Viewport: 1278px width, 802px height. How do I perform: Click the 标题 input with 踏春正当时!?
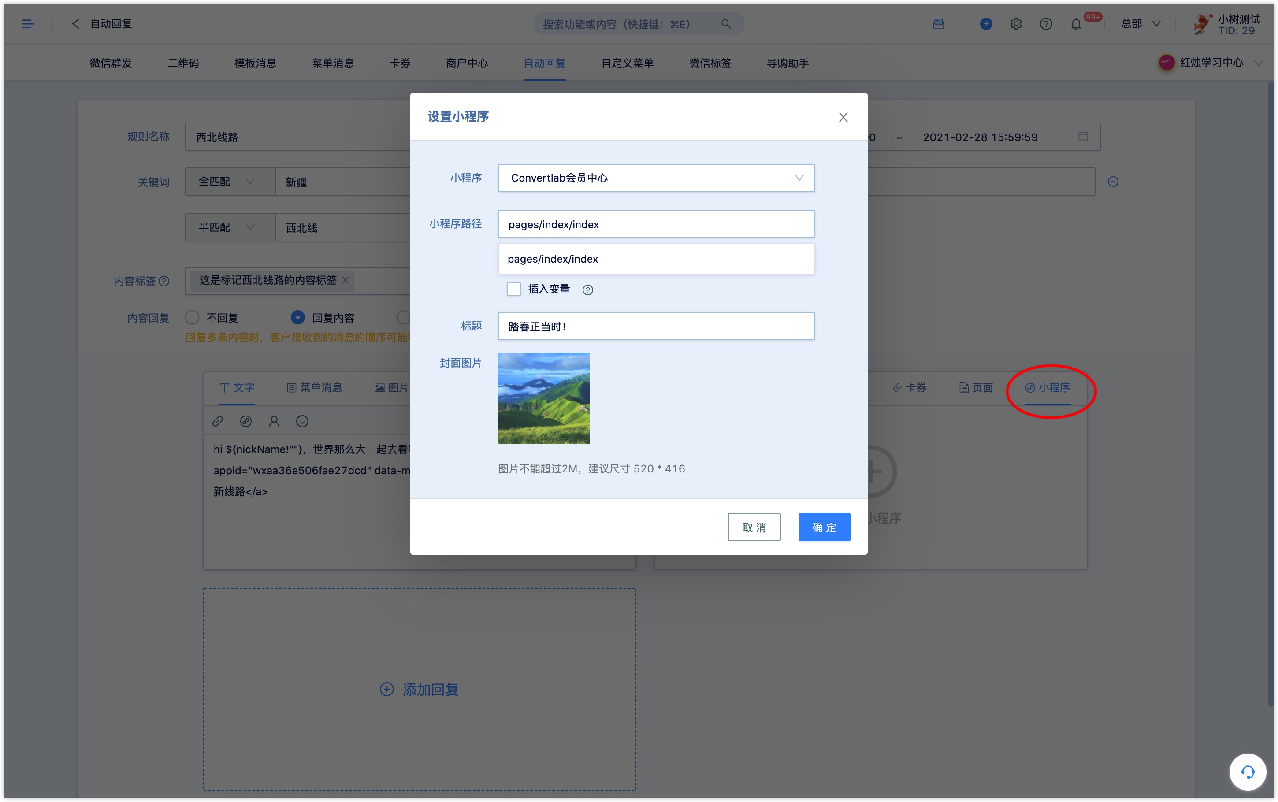(x=656, y=326)
